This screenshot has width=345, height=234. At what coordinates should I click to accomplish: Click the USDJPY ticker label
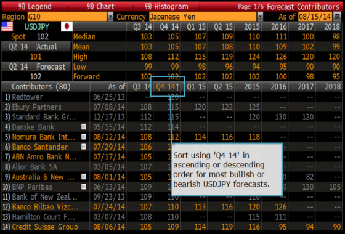coord(37,26)
